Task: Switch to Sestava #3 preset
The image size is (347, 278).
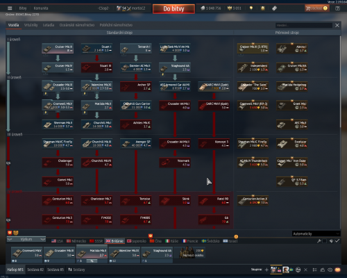Action: (x=56, y=270)
